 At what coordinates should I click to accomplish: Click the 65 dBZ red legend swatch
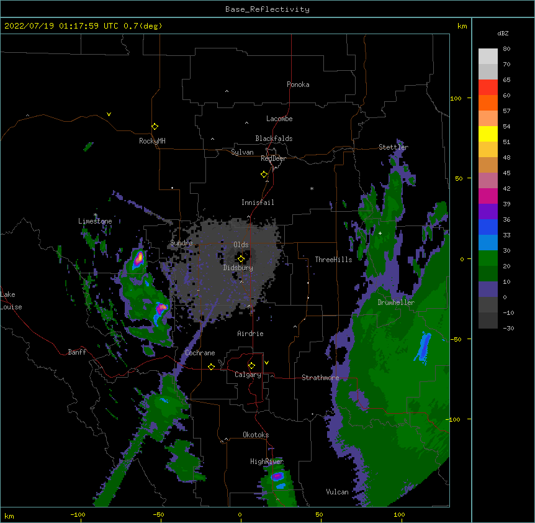click(488, 88)
